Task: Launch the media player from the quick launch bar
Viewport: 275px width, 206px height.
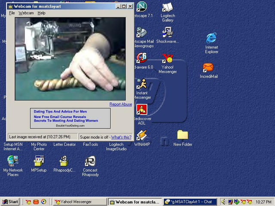Action: (x=44, y=202)
